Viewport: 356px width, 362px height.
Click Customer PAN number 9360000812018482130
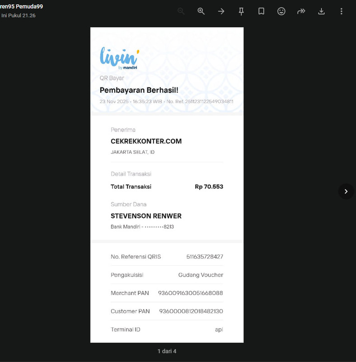[191, 311]
